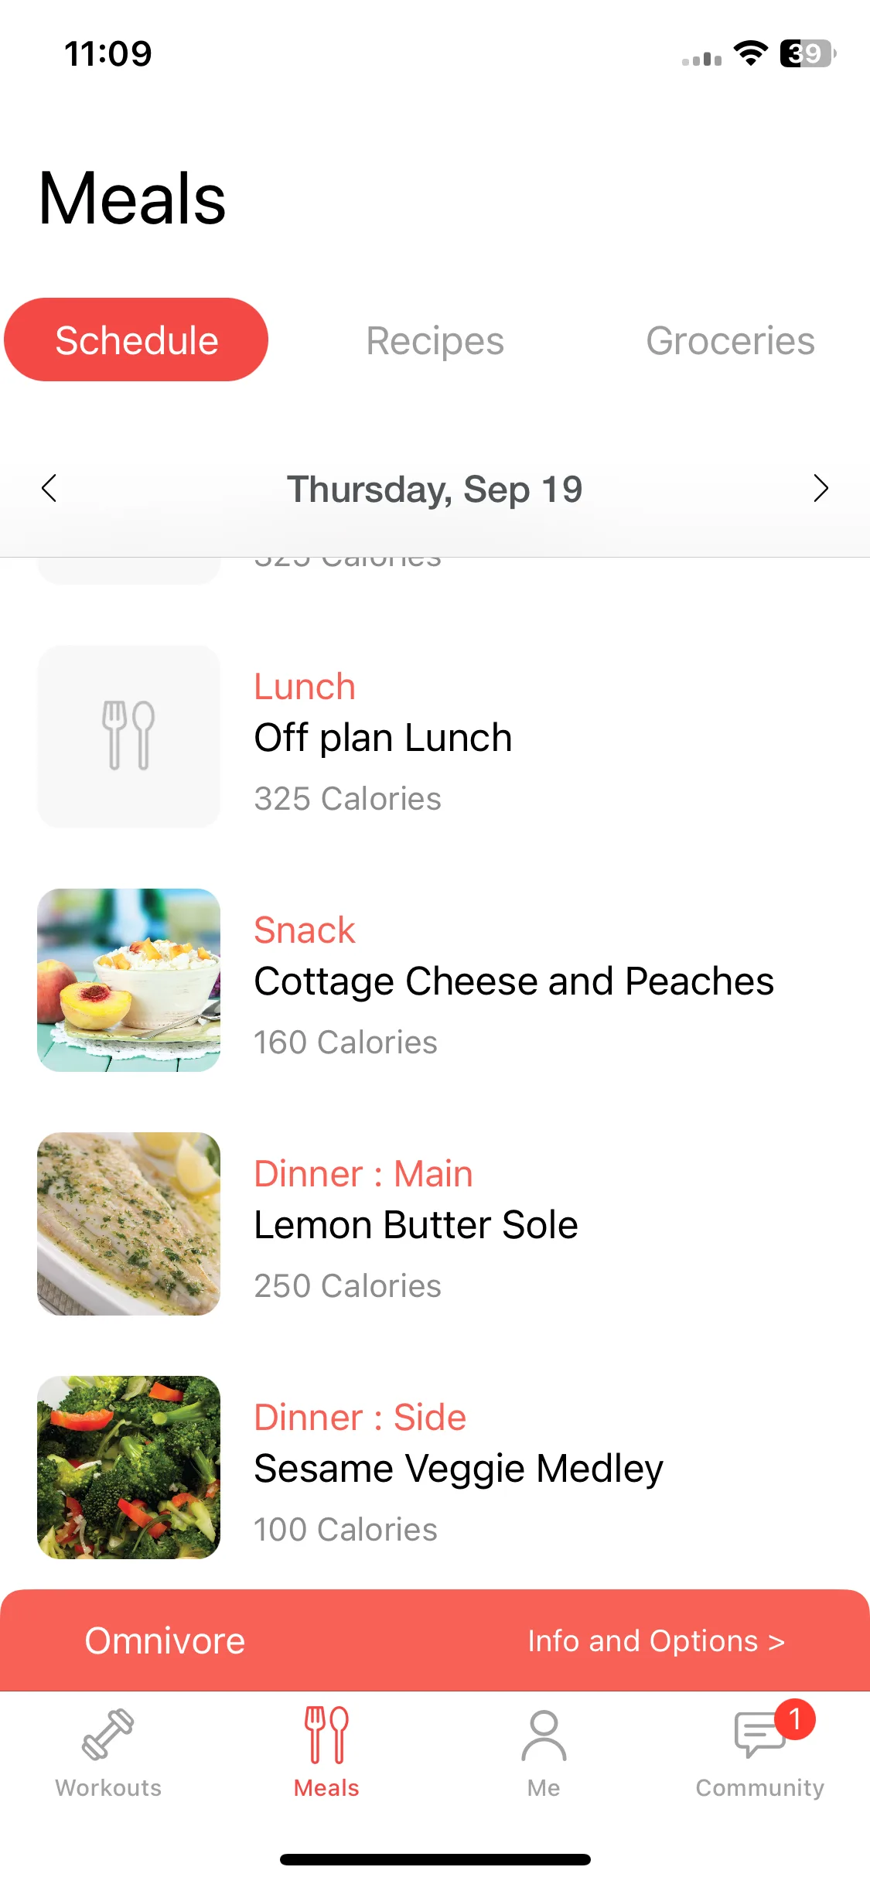The image size is (870, 1884).
Task: Tap the Meals fork and spoon icon
Action: (x=326, y=1735)
